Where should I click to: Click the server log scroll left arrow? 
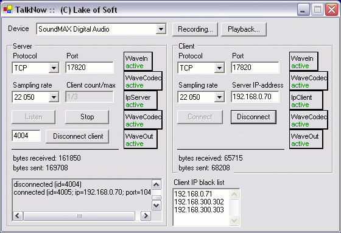click(x=18, y=216)
